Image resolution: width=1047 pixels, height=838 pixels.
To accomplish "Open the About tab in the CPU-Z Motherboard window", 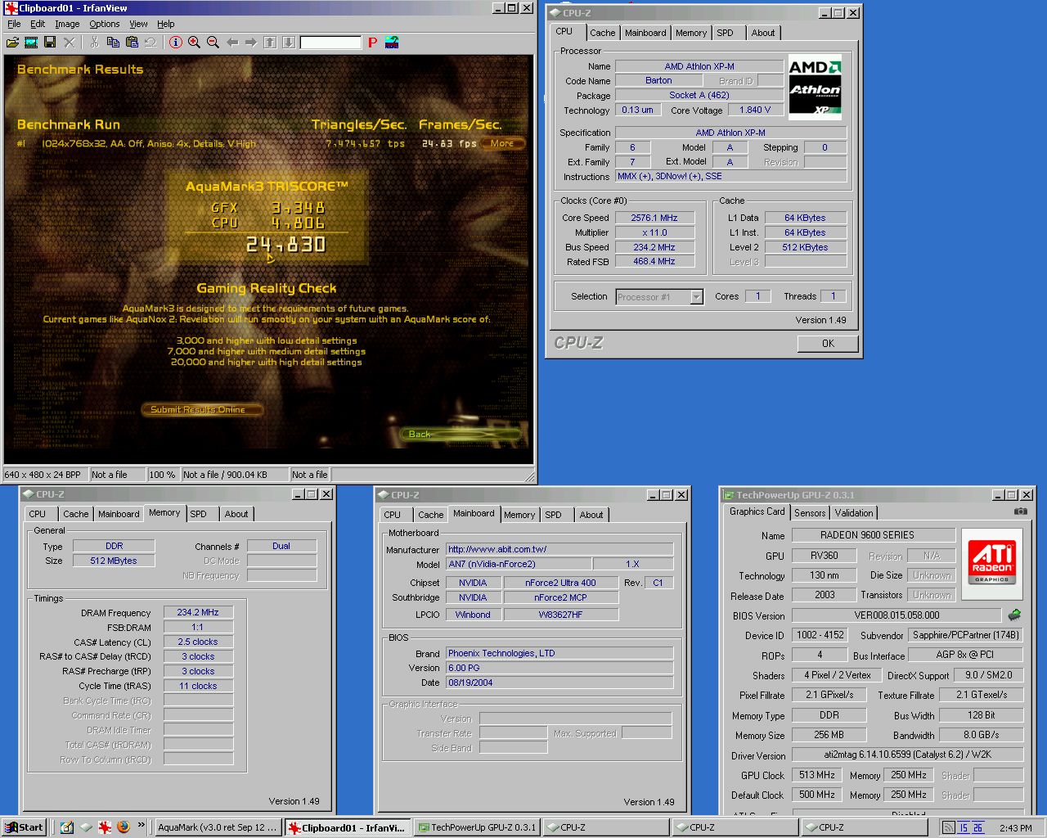I will coord(591,515).
